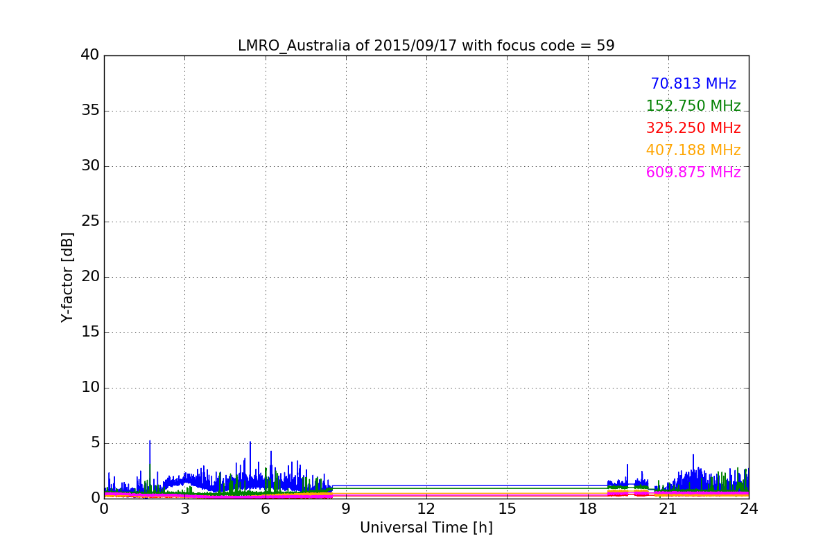
Task: Click the tallest blue spike before 3 hours
Action: [150, 442]
